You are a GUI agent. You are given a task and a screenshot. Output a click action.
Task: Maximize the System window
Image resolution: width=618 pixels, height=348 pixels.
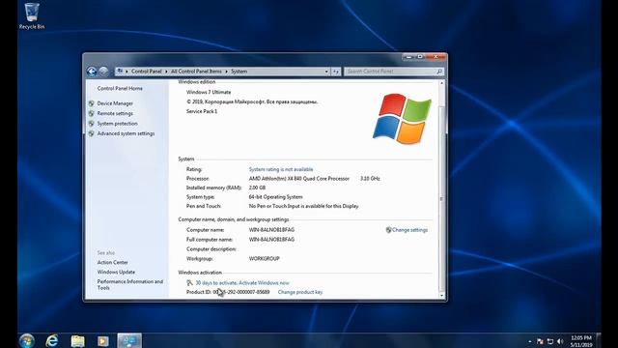point(420,57)
